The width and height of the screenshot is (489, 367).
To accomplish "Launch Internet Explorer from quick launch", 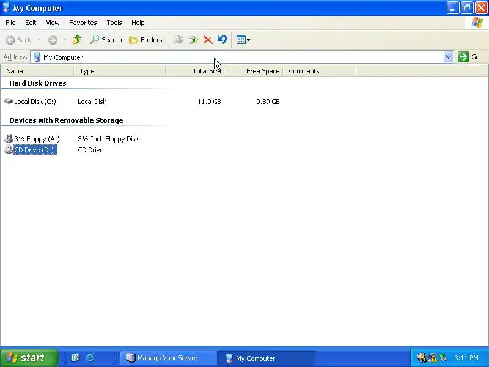I will pos(90,358).
